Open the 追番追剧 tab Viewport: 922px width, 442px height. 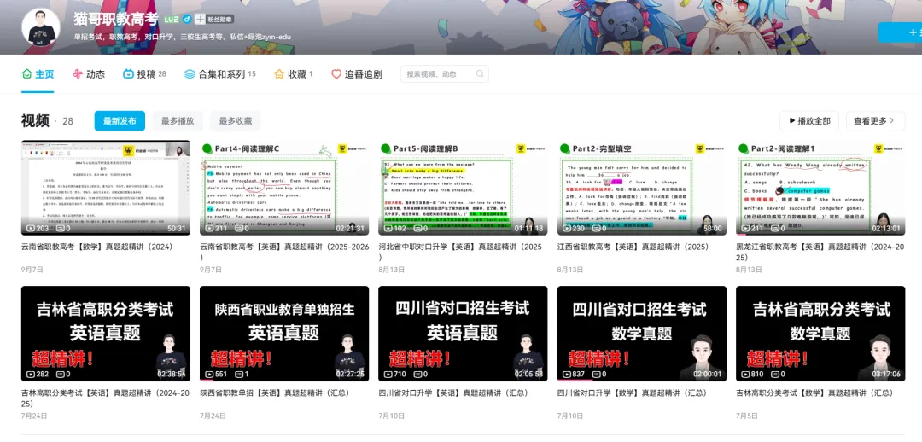tap(357, 74)
